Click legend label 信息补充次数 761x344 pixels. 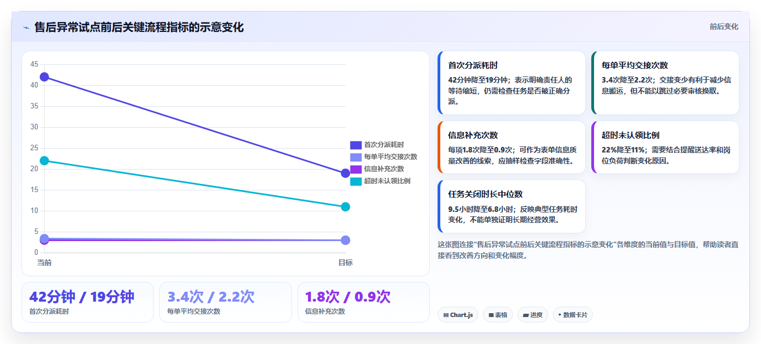point(384,169)
